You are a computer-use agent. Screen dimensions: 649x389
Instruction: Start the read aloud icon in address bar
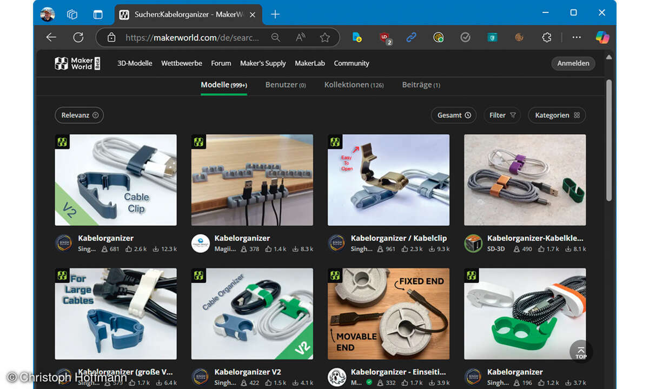click(301, 37)
